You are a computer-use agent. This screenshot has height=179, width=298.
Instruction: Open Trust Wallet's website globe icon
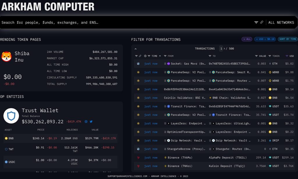86,122
